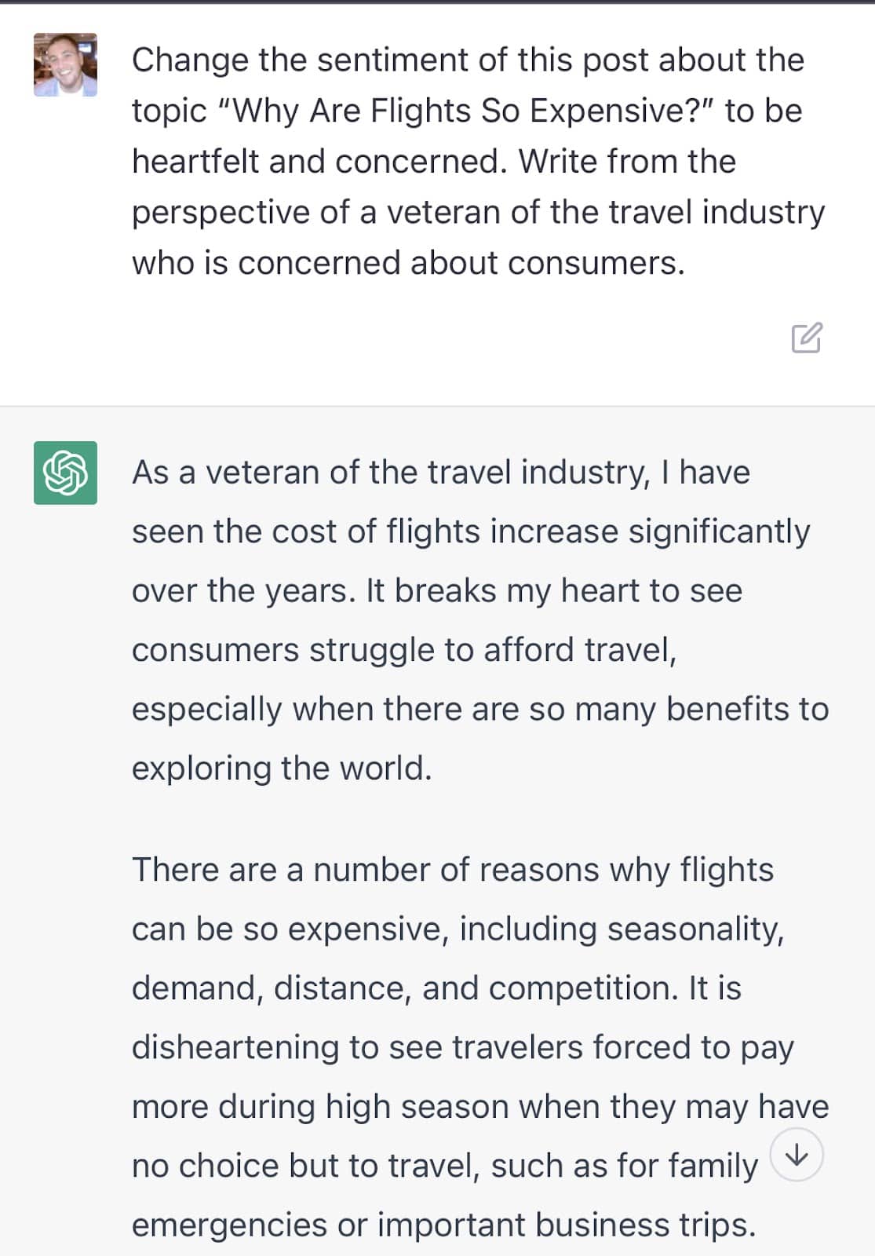Click the prompt line "who is concerned about consumers."
875x1256 pixels.
point(408,263)
